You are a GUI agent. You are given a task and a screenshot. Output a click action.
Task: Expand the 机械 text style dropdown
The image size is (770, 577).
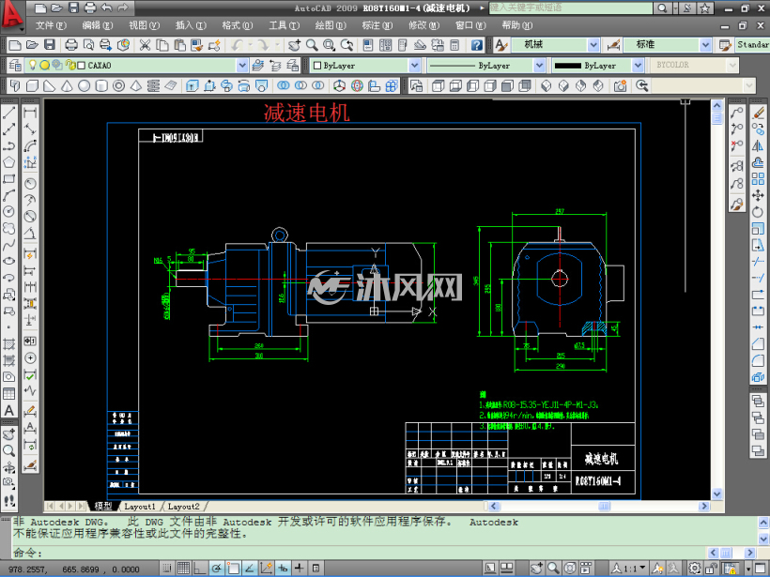pos(593,45)
